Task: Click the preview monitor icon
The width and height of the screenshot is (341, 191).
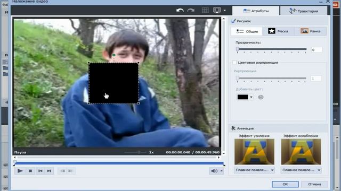Action: [217, 10]
